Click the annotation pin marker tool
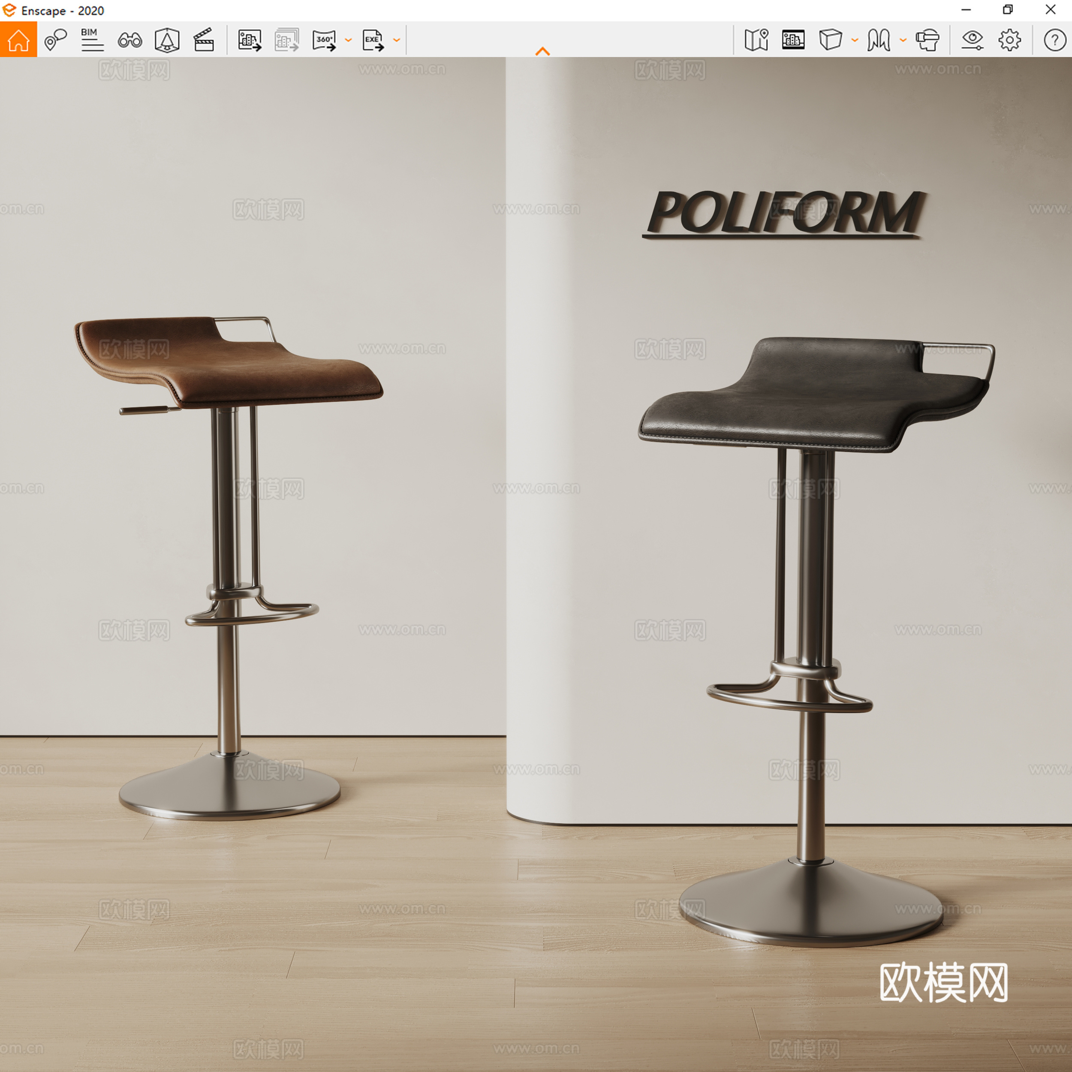 [54, 39]
